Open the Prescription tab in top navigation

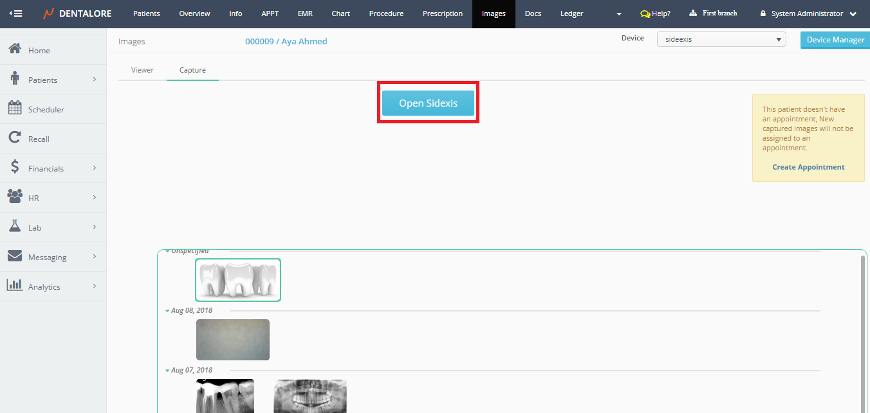[x=442, y=13]
